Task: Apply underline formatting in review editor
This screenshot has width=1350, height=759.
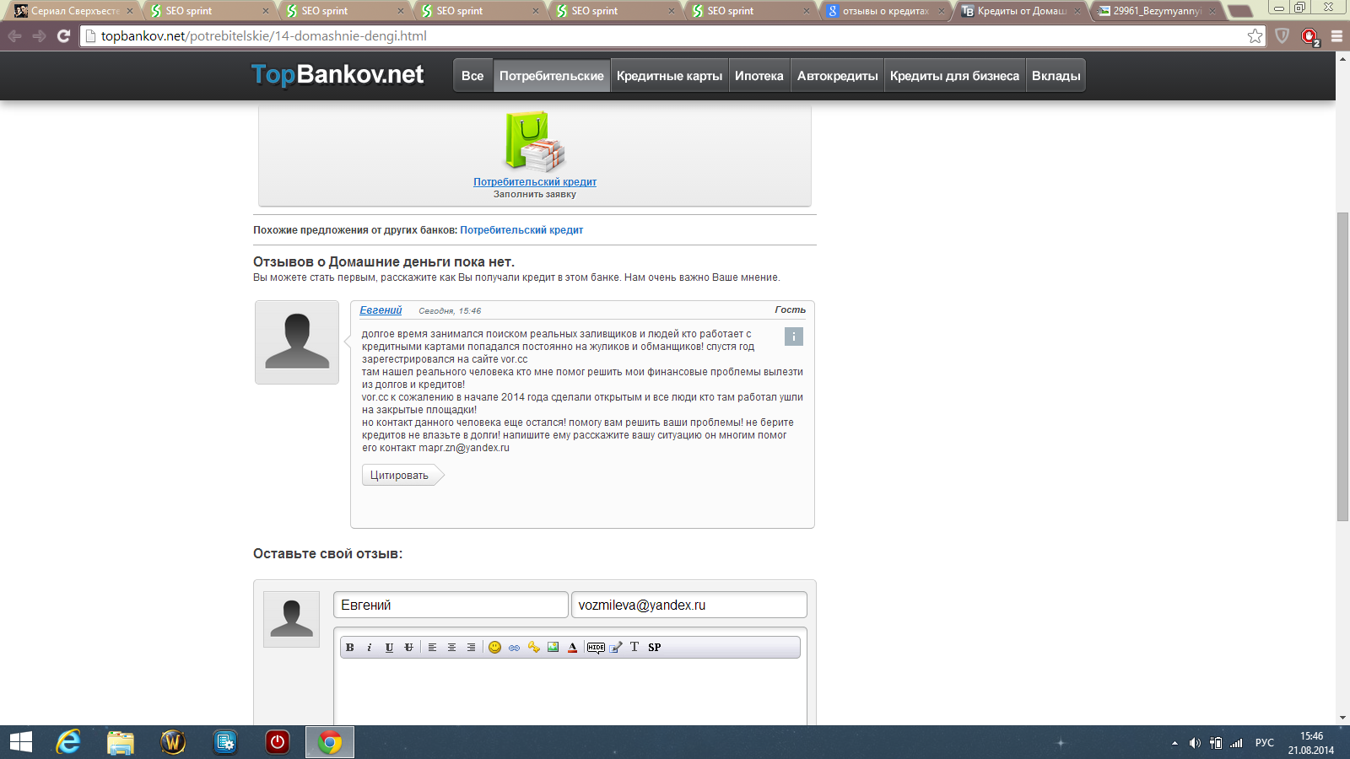Action: pos(389,648)
